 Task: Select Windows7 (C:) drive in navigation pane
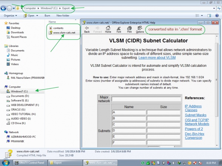pyautogui.click(x=19, y=91)
